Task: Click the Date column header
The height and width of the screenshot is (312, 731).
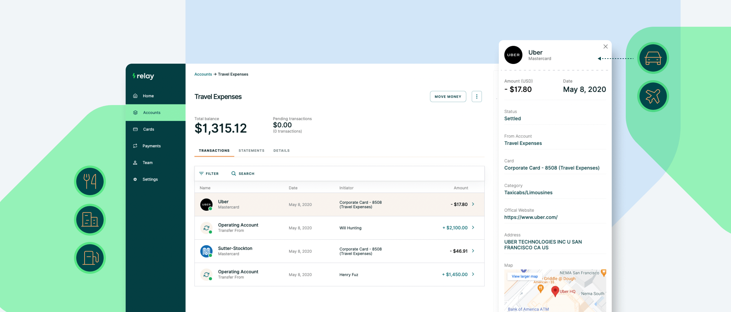Action: (293, 188)
